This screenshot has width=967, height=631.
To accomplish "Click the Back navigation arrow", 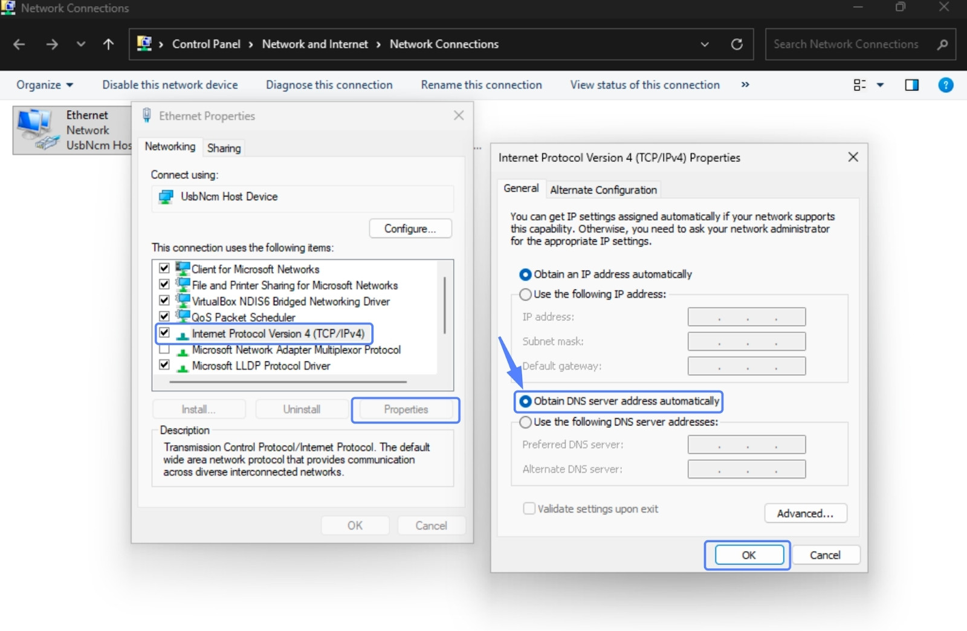I will [19, 44].
